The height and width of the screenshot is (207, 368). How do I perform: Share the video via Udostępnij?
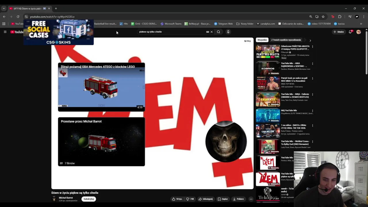(205, 199)
